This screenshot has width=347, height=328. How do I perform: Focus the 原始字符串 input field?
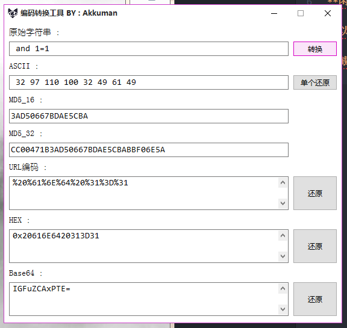pyautogui.click(x=149, y=49)
